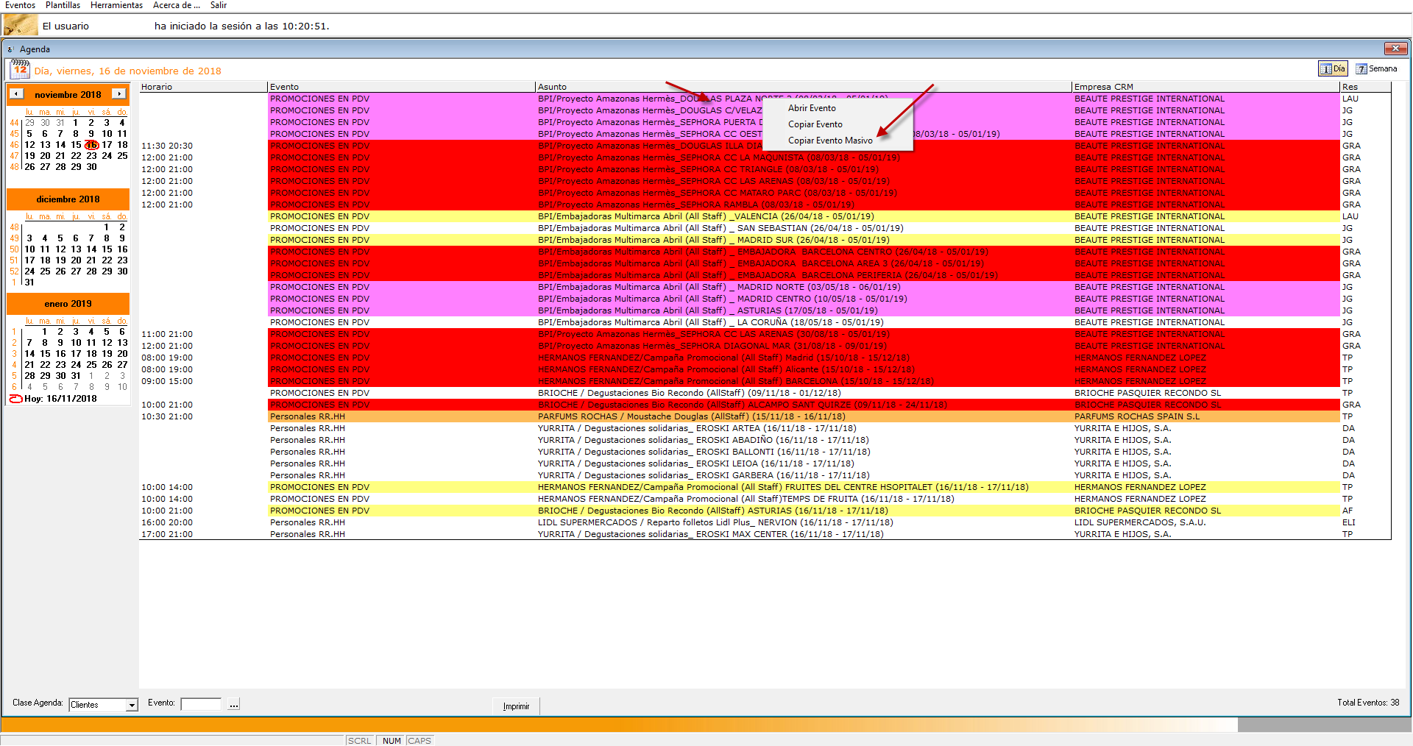Viewport: 1413px width, 746px height.
Task: Choose Copiar Evento from the context menu
Action: click(815, 124)
